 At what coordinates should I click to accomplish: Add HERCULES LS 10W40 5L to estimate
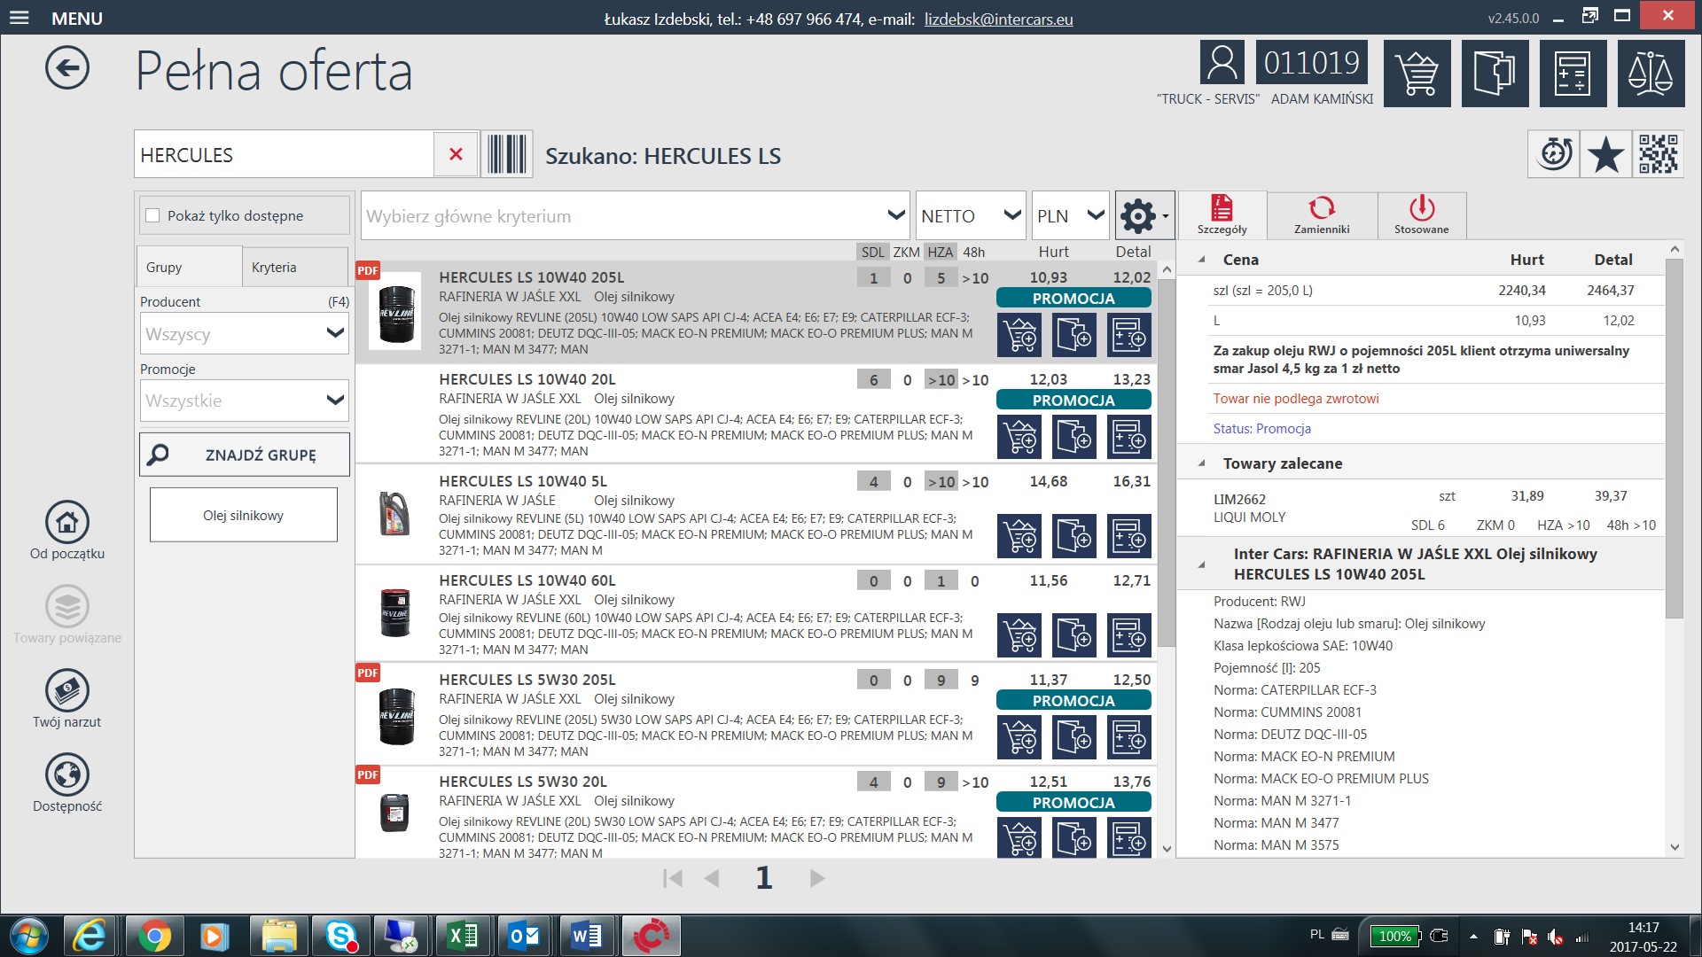tap(1129, 536)
